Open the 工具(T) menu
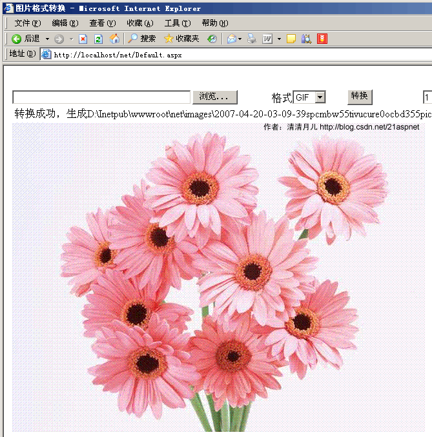This screenshot has height=437, width=432. click(178, 23)
